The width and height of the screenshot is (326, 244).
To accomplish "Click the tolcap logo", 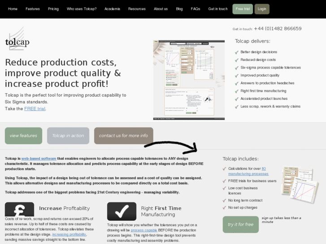I will point(17,39).
